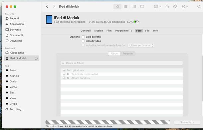Select the Album segment button
The height and width of the screenshot is (130, 203).
click(114, 54)
